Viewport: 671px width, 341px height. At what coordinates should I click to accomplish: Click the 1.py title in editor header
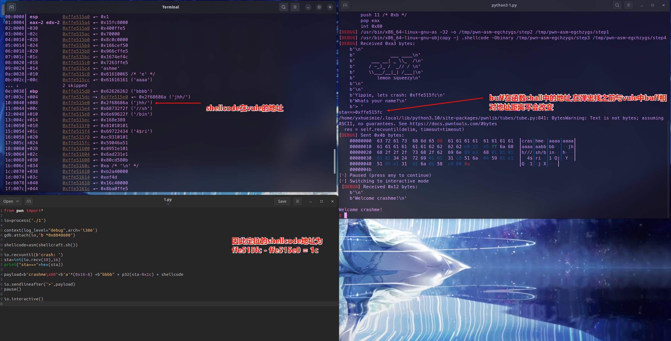pos(168,200)
